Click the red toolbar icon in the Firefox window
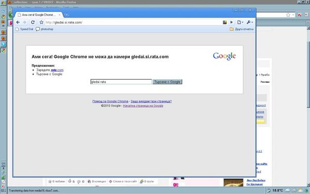310x194 pixels. click(x=300, y=15)
